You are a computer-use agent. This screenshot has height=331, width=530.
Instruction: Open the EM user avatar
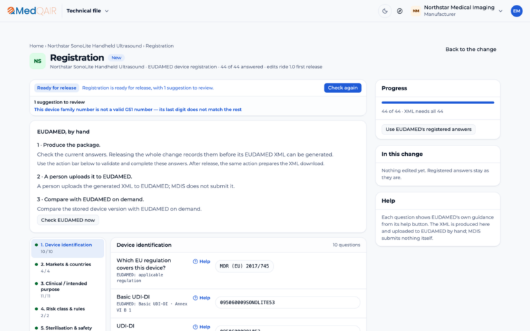(516, 11)
